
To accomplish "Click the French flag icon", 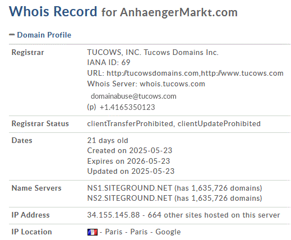I will coord(93,232).
